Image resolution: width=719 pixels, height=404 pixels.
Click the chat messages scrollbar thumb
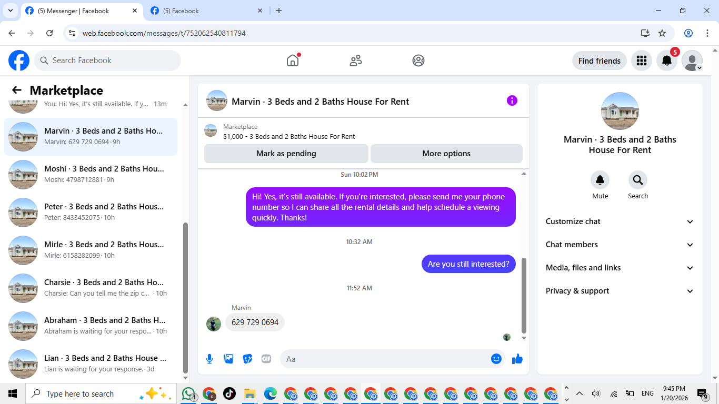pos(524,296)
